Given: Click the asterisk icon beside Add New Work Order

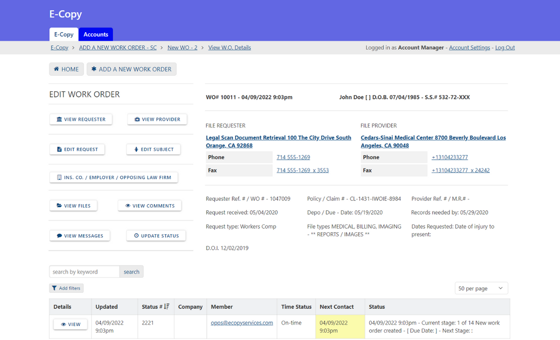Looking at the screenshot, I should click(94, 69).
